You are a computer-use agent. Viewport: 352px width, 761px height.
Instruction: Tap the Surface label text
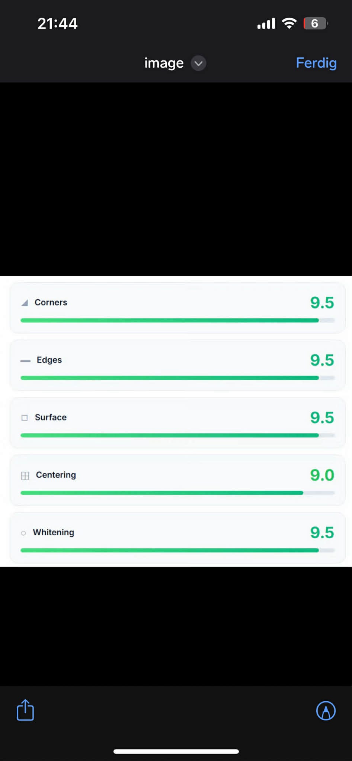coord(51,417)
